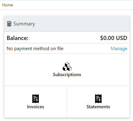Click the Invoices receipt icon
The height and width of the screenshot is (121, 133).
click(x=36, y=99)
